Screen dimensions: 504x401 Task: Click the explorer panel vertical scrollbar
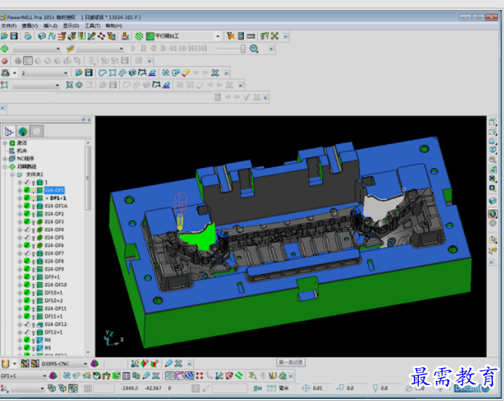tap(87, 178)
